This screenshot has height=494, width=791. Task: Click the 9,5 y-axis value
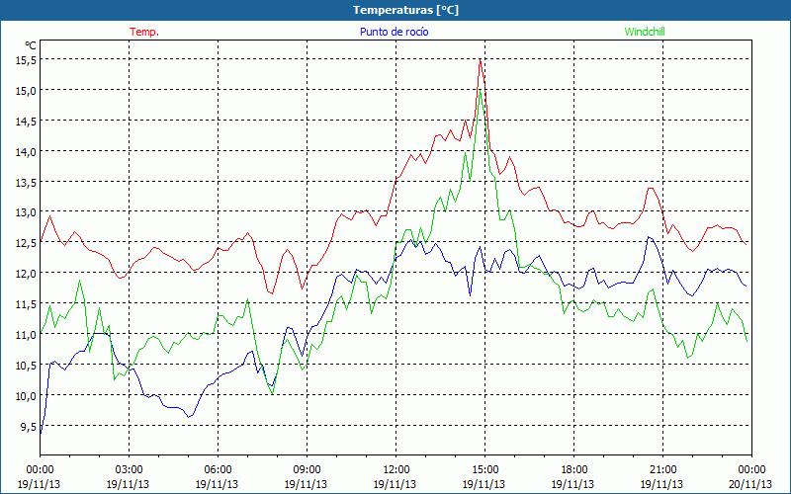click(29, 426)
